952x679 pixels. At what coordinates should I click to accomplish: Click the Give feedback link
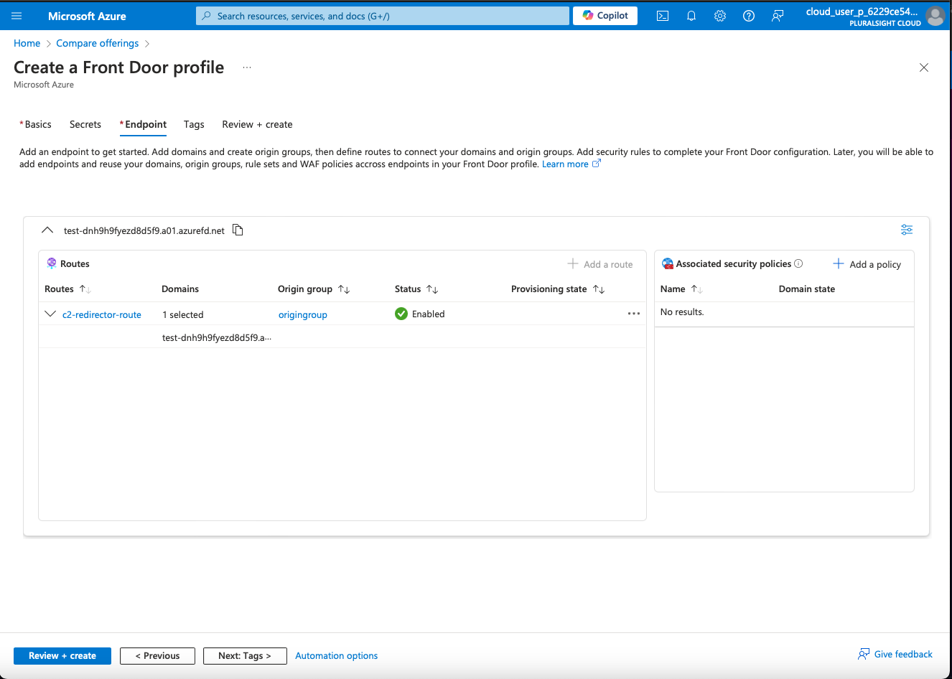coord(895,654)
